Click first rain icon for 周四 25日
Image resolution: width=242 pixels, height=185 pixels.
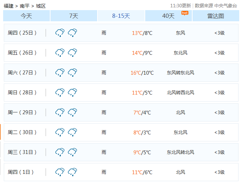[60, 33]
